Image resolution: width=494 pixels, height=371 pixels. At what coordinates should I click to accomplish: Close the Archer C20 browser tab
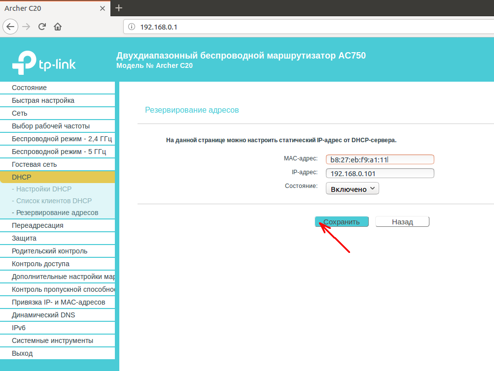tap(103, 8)
